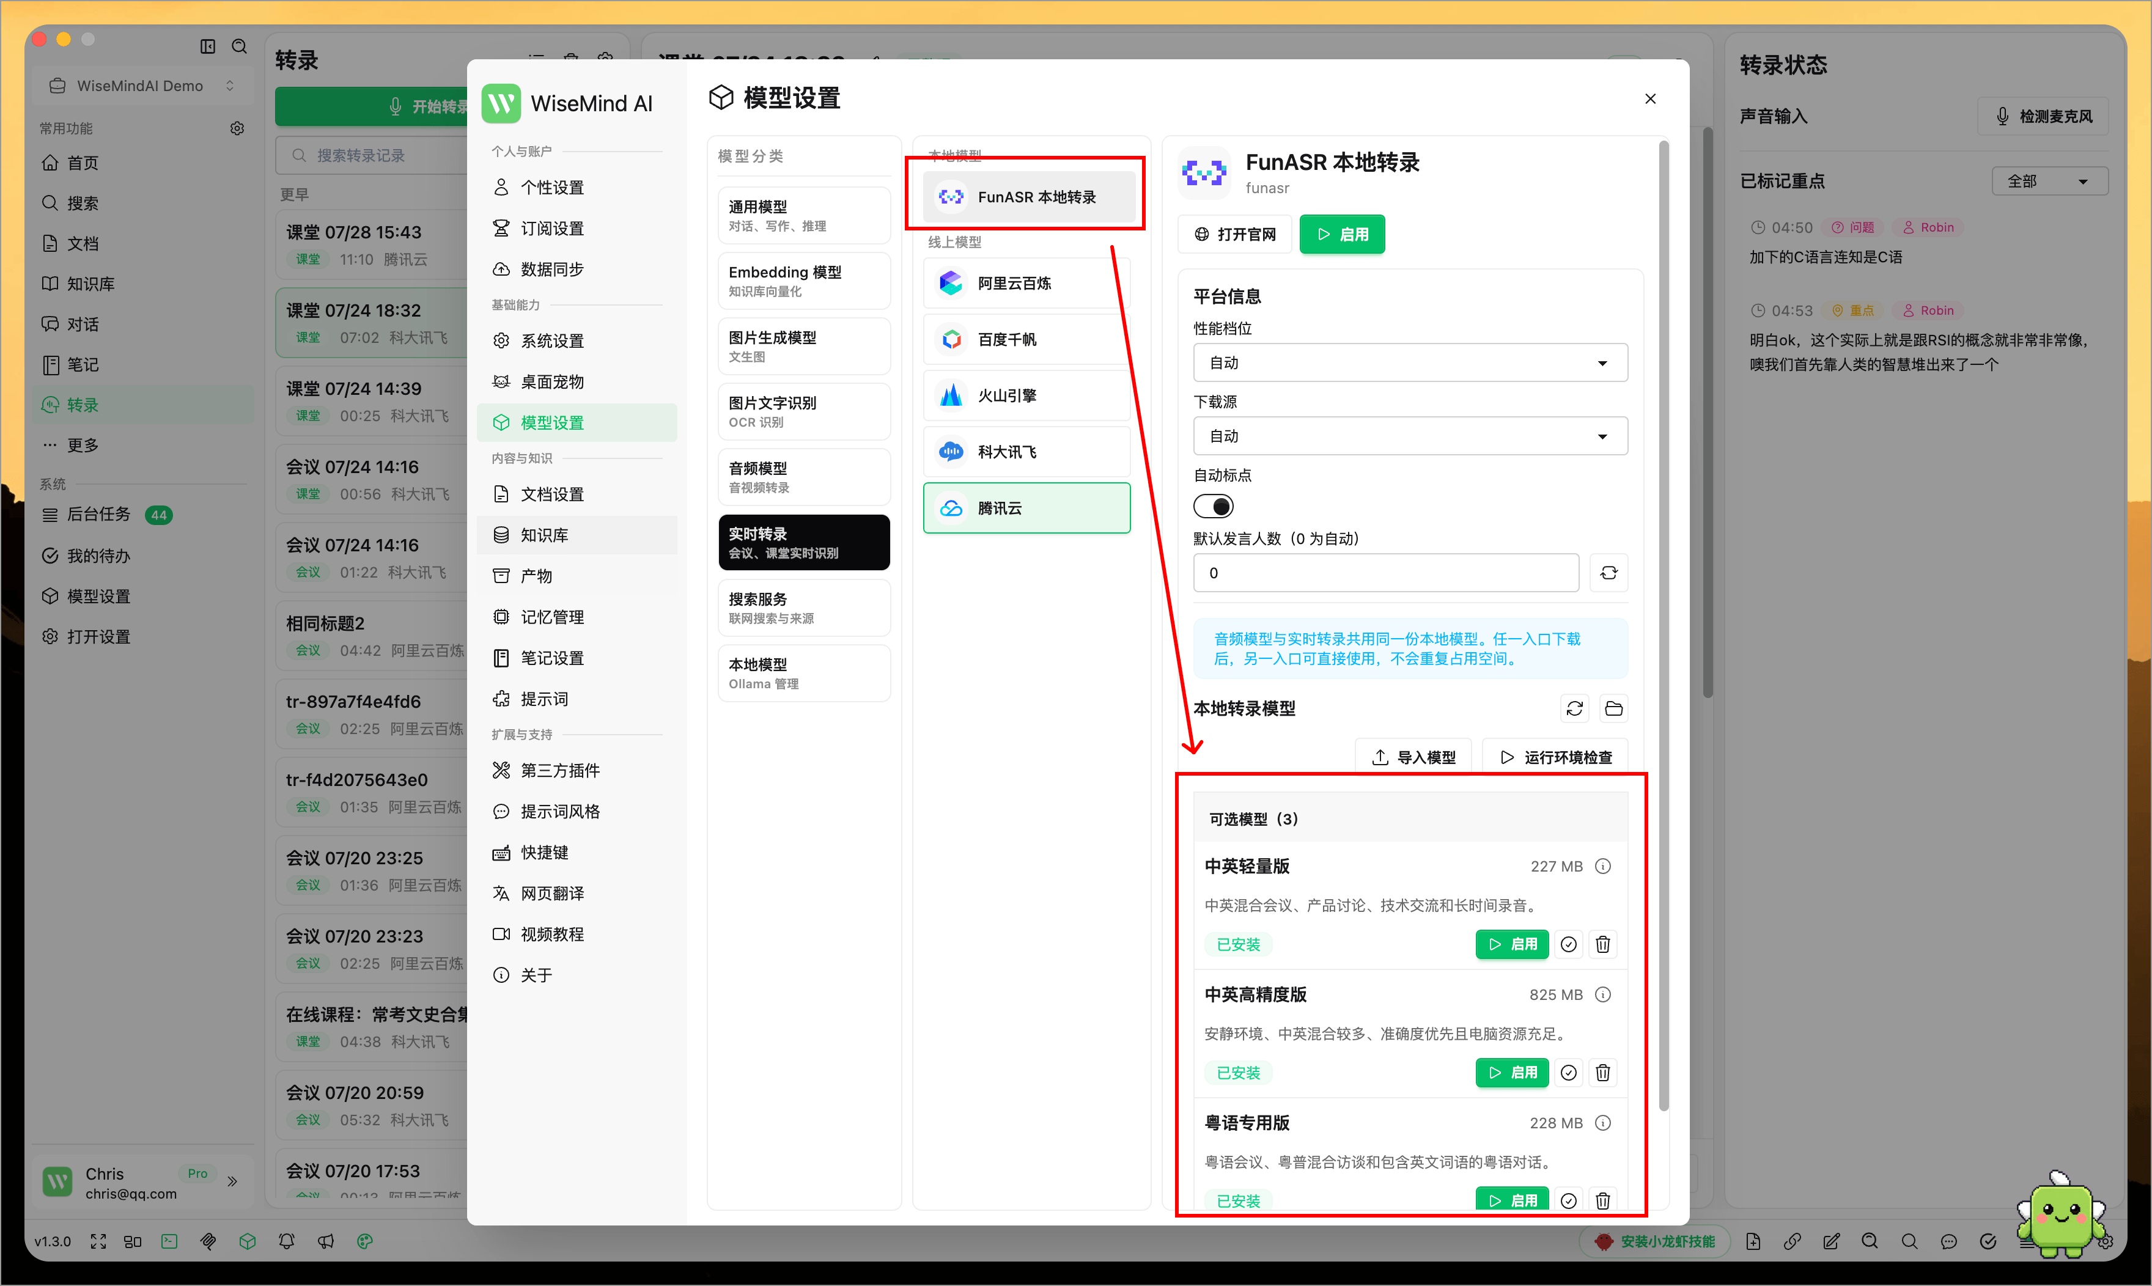
Task: Collapse the main window sidebar with the panel icon
Action: pos(208,46)
